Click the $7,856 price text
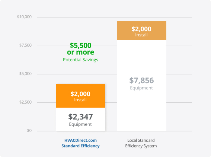This screenshot has width=211, height=157. coord(141,81)
